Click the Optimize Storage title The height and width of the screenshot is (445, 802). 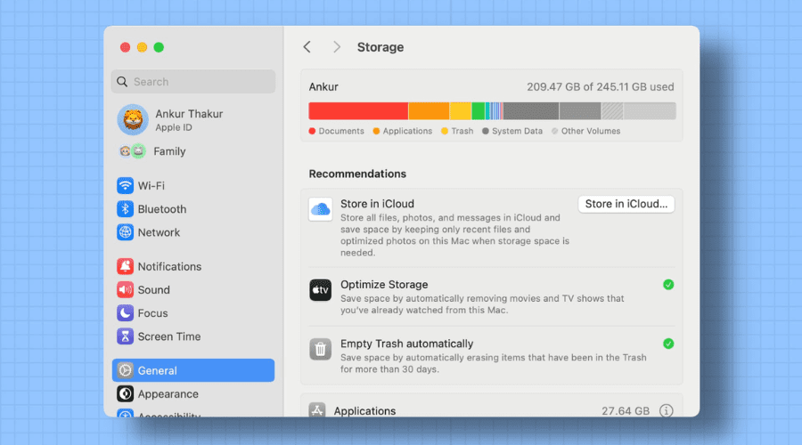384,285
